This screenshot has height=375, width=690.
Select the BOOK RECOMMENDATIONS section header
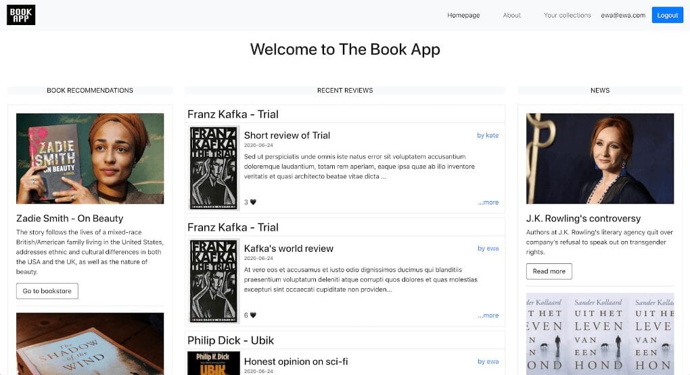pos(90,90)
